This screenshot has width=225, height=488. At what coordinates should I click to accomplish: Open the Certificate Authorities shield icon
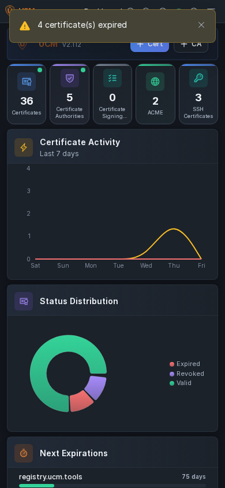click(69, 78)
